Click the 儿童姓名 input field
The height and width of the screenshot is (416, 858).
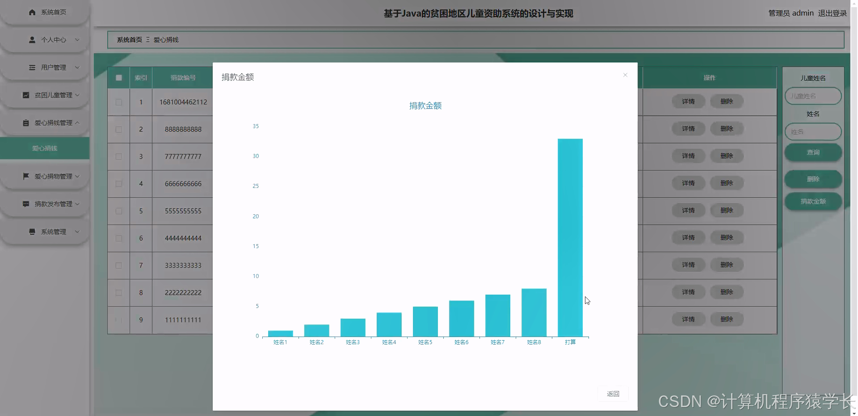(812, 96)
